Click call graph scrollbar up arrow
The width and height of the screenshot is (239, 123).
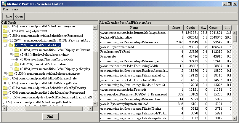pyautogui.click(x=95, y=28)
